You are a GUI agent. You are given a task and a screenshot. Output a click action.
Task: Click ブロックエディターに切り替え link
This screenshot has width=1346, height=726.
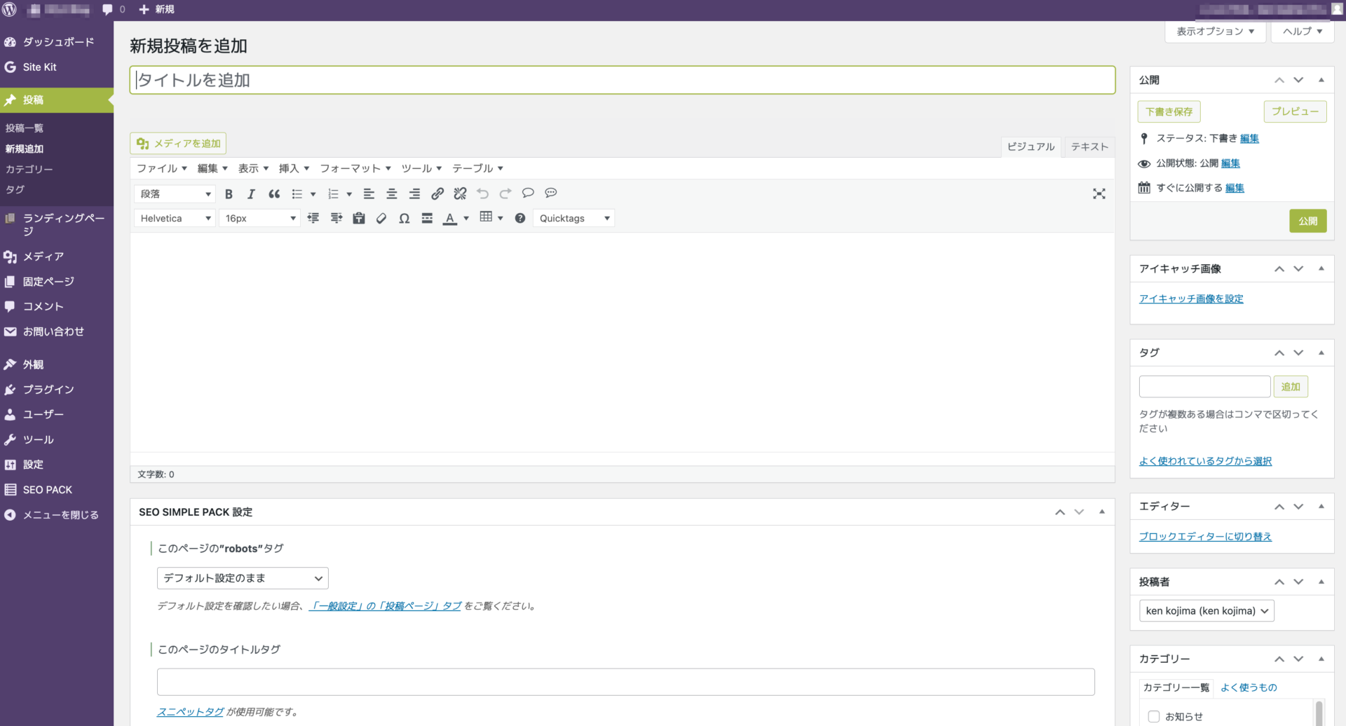pyautogui.click(x=1205, y=537)
